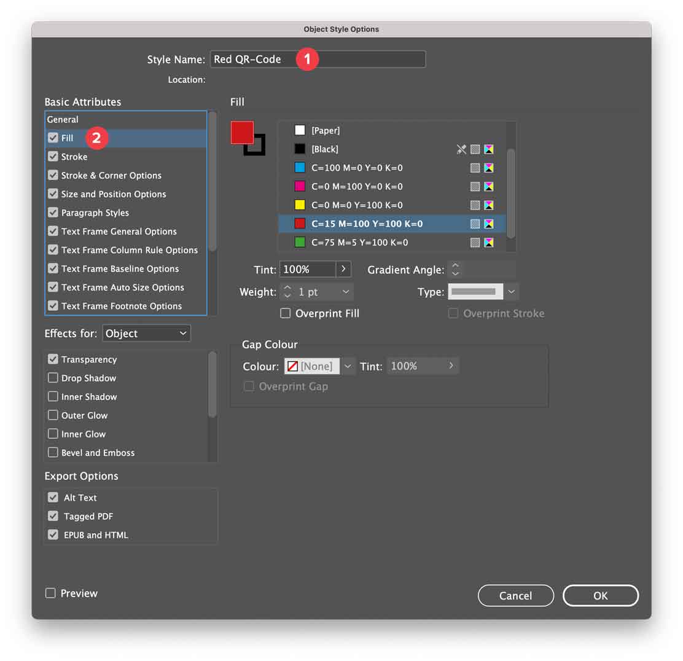Image resolution: width=683 pixels, height=661 pixels.
Task: Click the non-editable pencil icon beside [Black]
Action: pos(461,149)
